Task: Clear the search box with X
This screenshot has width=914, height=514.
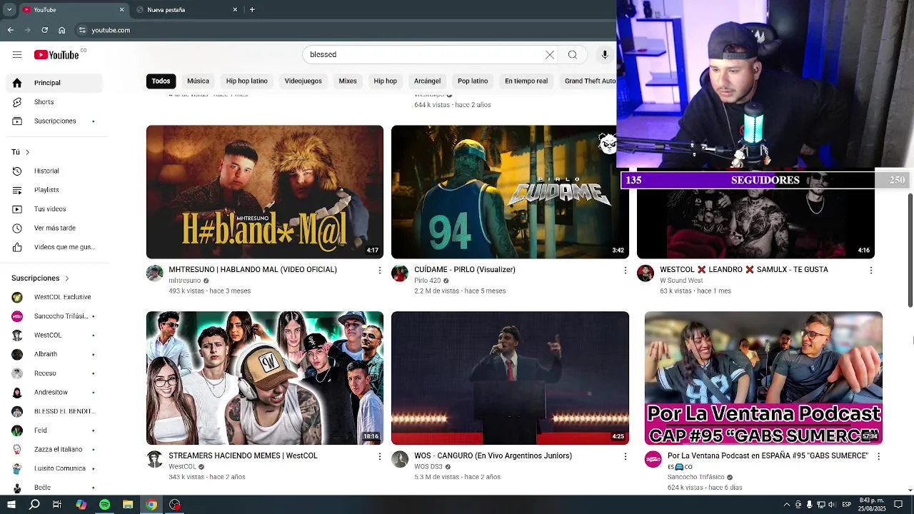Action: (550, 55)
